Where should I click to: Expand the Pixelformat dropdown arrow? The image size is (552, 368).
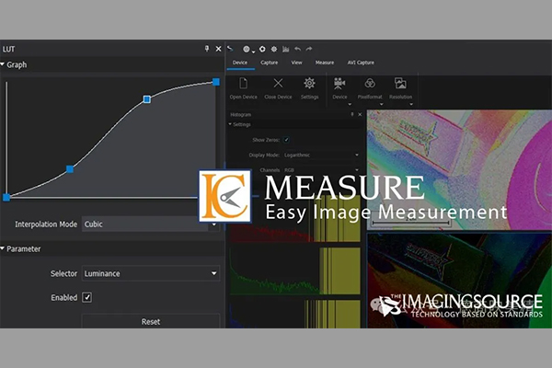[381, 104]
